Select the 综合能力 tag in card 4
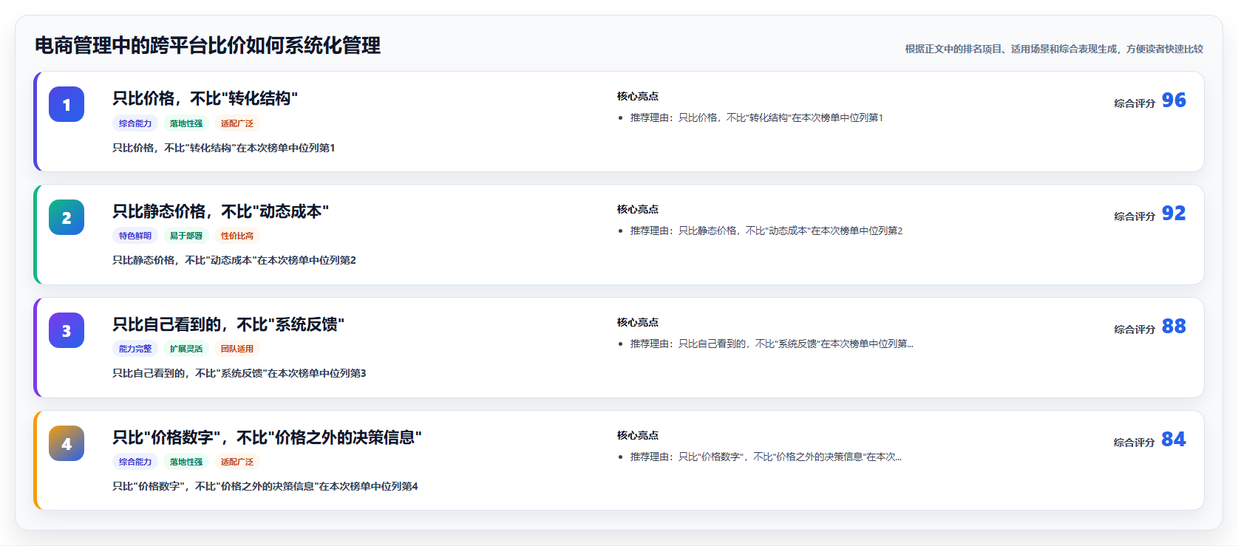 (x=135, y=462)
